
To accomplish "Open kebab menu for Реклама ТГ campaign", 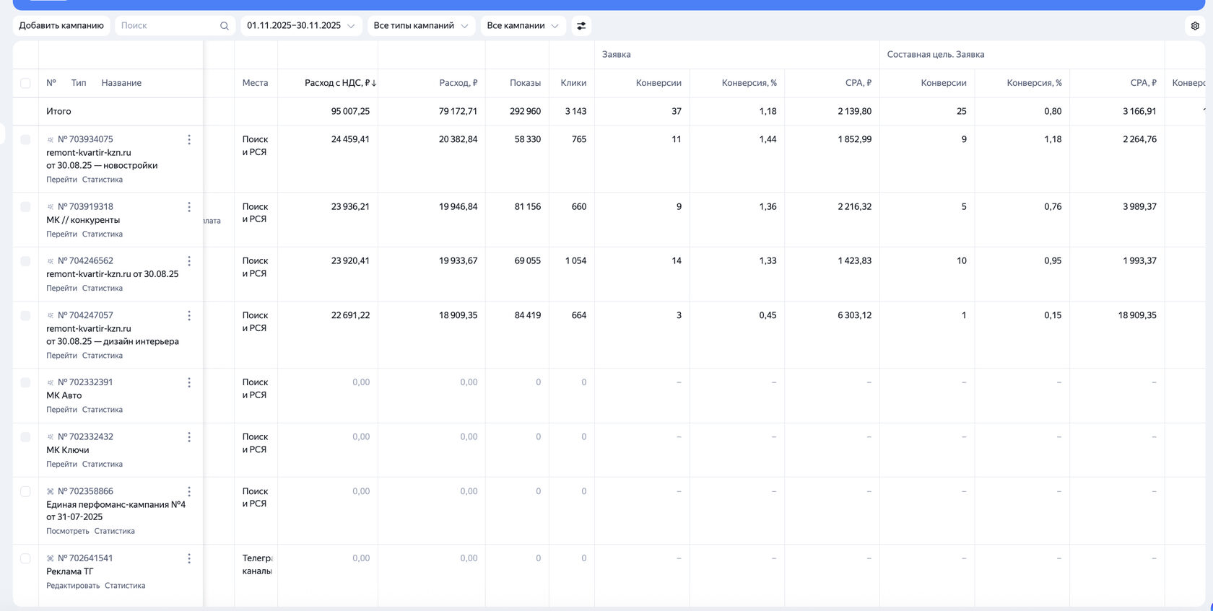I will point(189,558).
